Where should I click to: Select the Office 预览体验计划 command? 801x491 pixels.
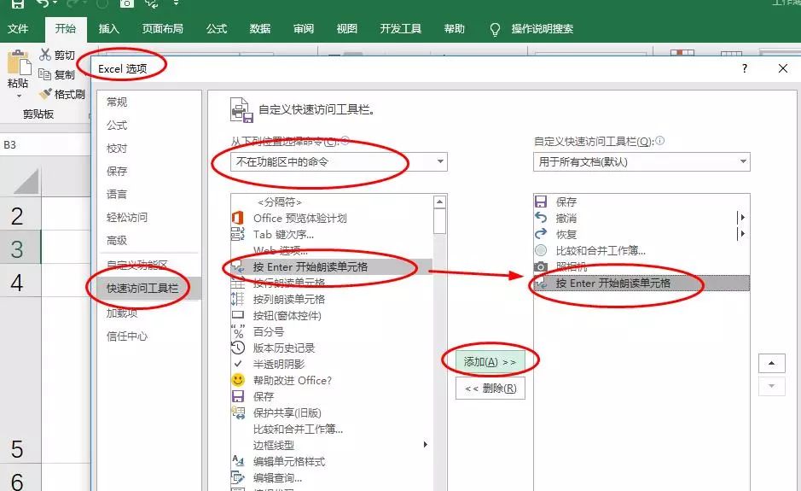(299, 218)
